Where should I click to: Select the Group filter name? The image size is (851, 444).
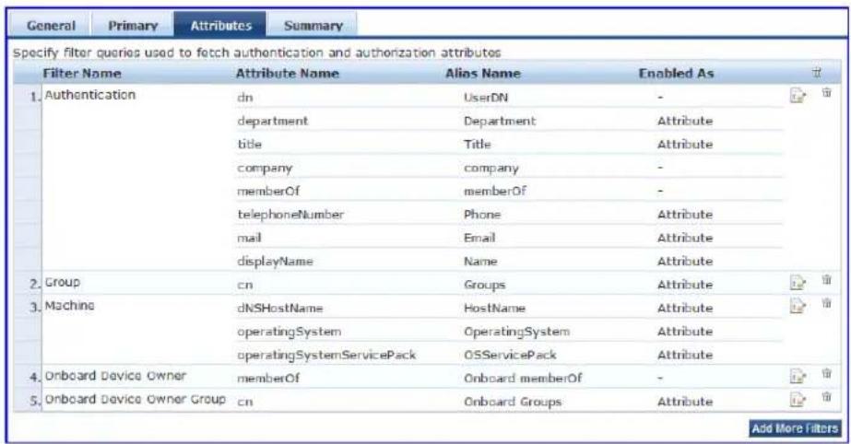coord(63,283)
